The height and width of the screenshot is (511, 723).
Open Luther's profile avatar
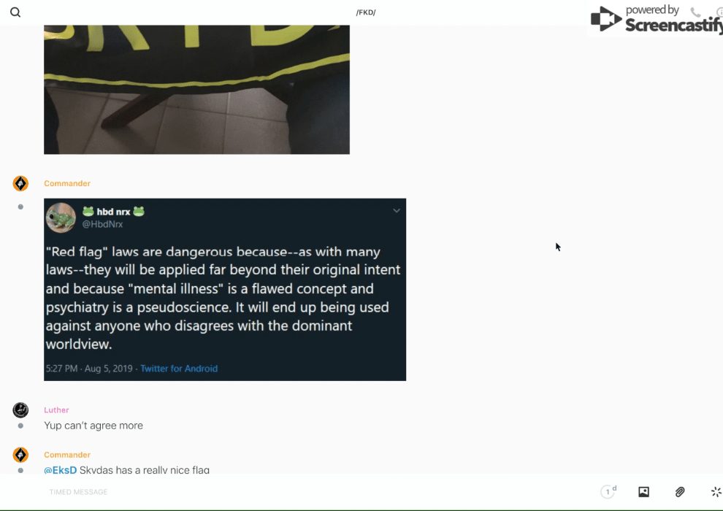(x=20, y=410)
